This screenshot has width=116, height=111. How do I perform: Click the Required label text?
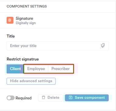tap(23, 98)
